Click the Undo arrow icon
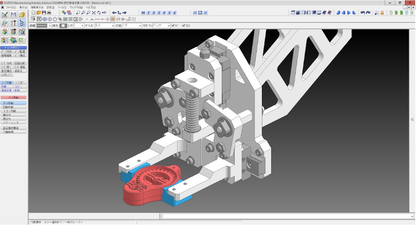Screen dimensions: 416x225 363,13
